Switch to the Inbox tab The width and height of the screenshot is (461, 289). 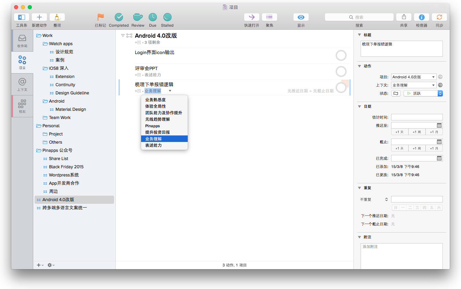[x=22, y=40]
